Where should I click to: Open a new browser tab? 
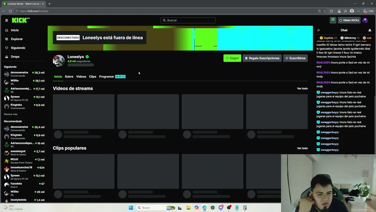[x=49, y=4]
